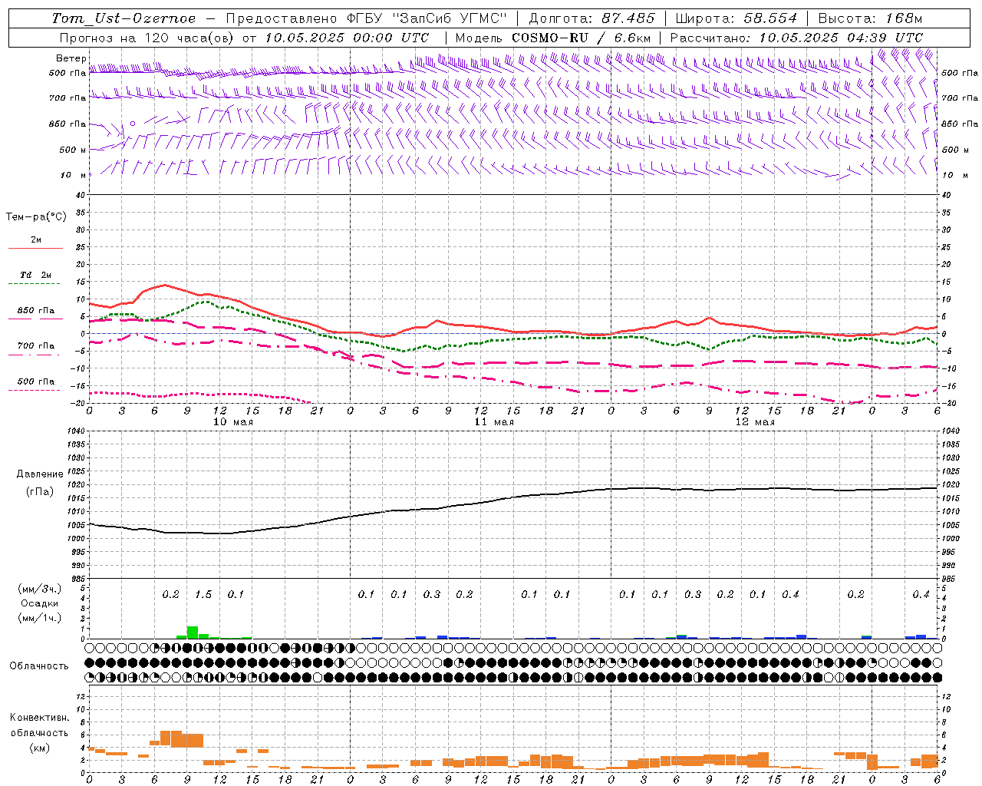
Task: Click the (мм/3ч.) precipitation units label
Action: (40, 589)
